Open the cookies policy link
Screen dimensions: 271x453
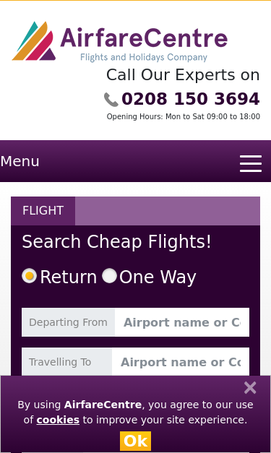coord(58,420)
